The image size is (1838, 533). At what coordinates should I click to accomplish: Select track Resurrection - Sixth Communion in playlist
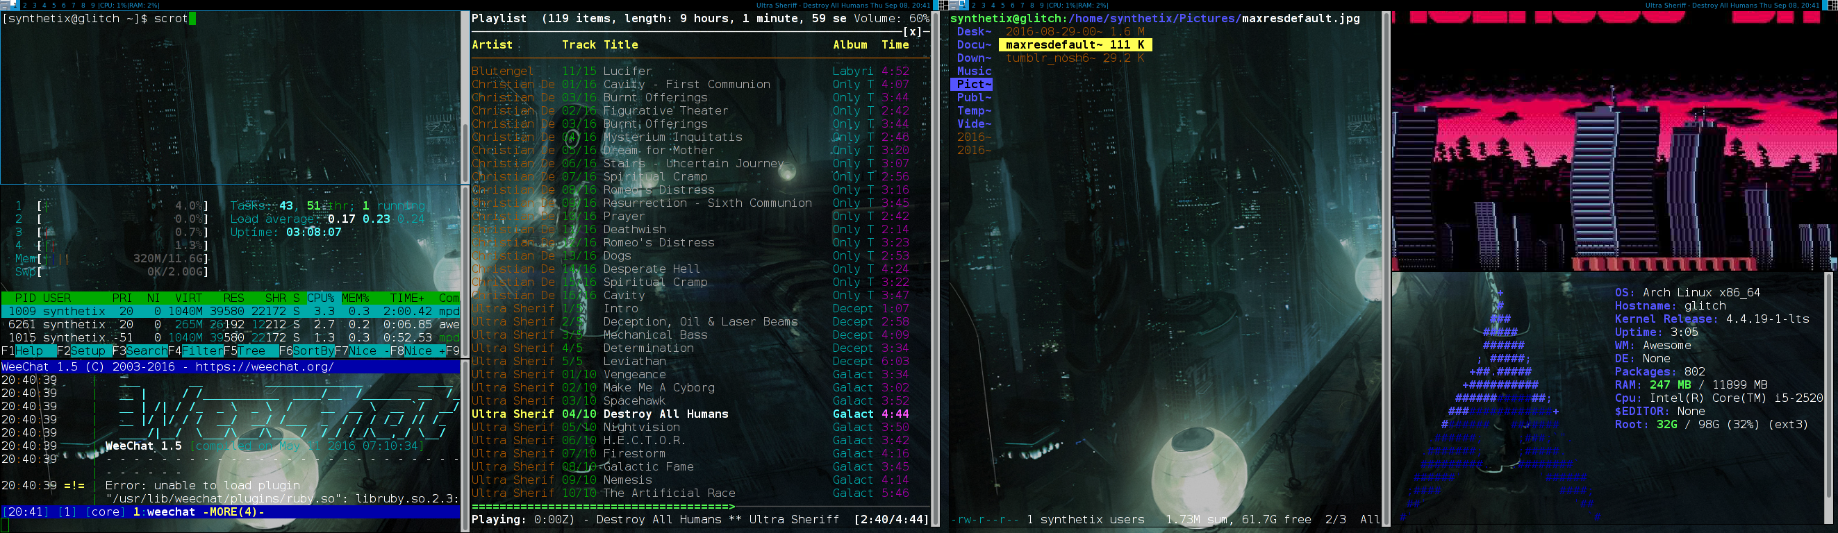click(699, 203)
